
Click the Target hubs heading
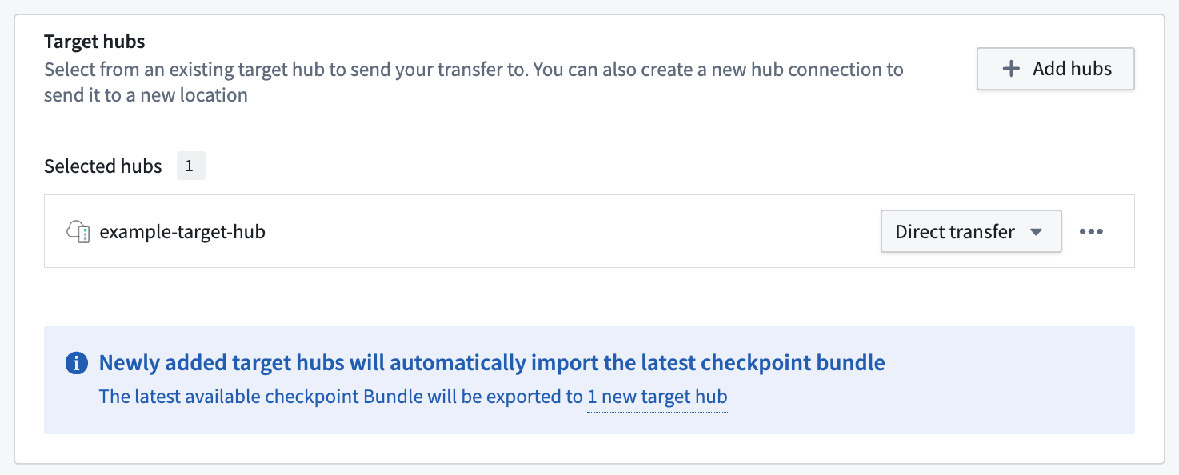pyautogui.click(x=94, y=41)
